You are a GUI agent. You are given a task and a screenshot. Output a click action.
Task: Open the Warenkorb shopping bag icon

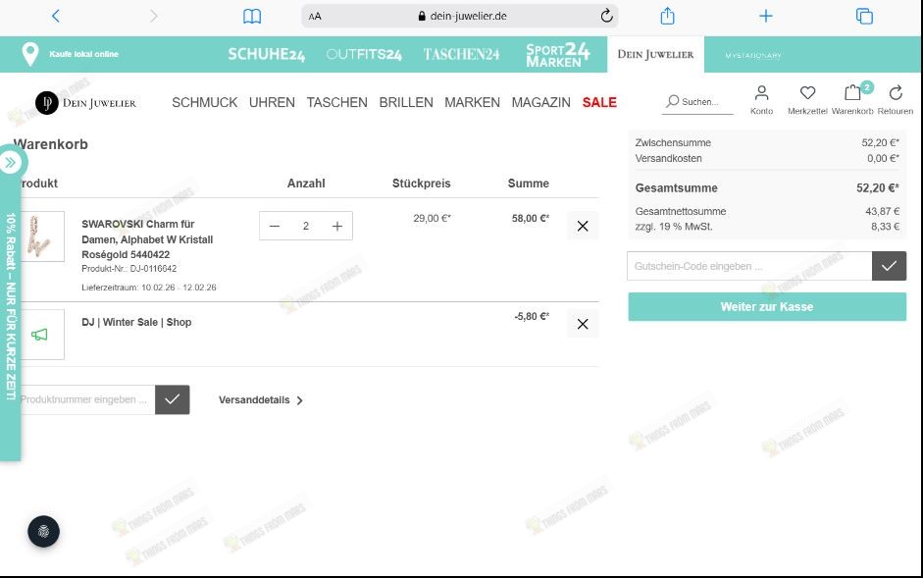click(852, 94)
